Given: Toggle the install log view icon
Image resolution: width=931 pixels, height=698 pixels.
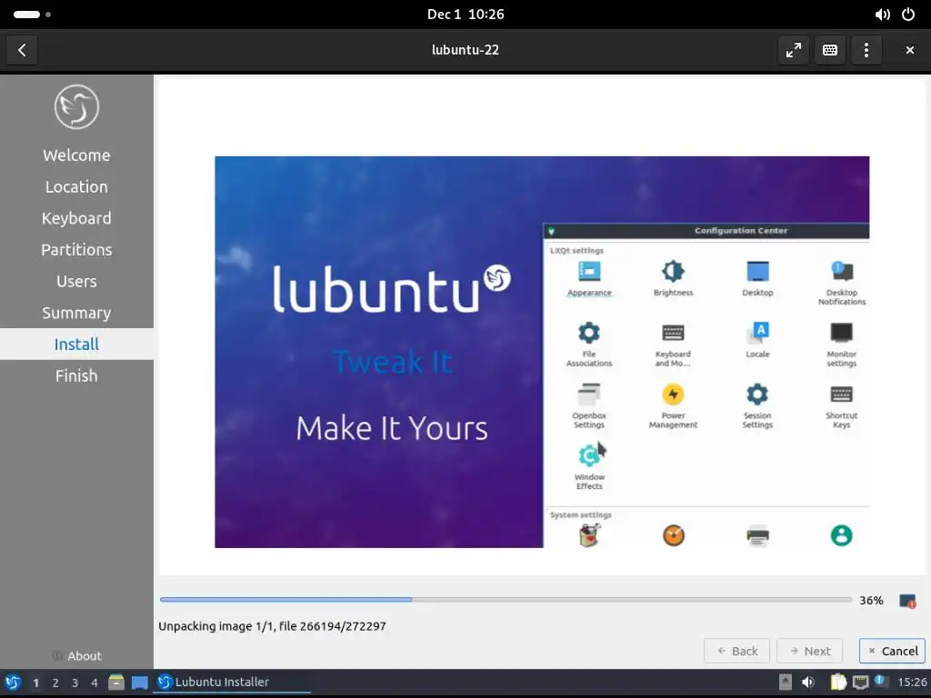Looking at the screenshot, I should [907, 601].
